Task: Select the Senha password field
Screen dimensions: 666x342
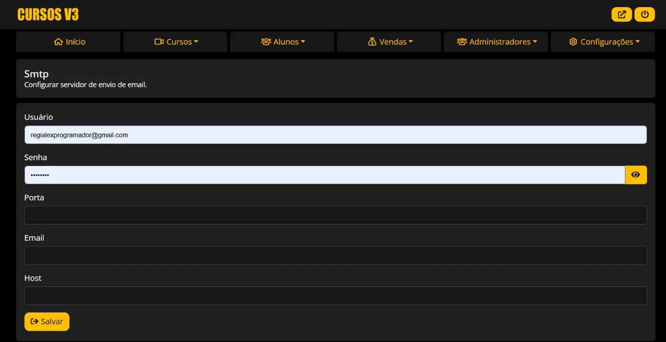Action: (324, 175)
